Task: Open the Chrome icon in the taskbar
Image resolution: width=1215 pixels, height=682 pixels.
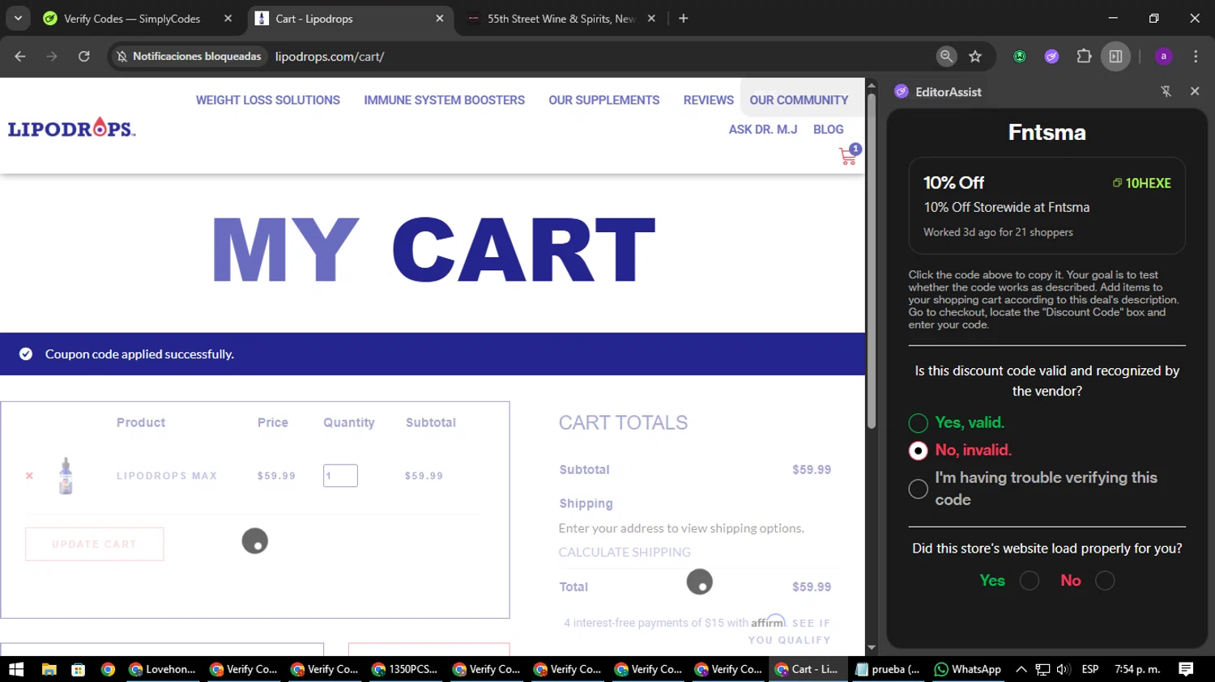Action: pyautogui.click(x=108, y=669)
